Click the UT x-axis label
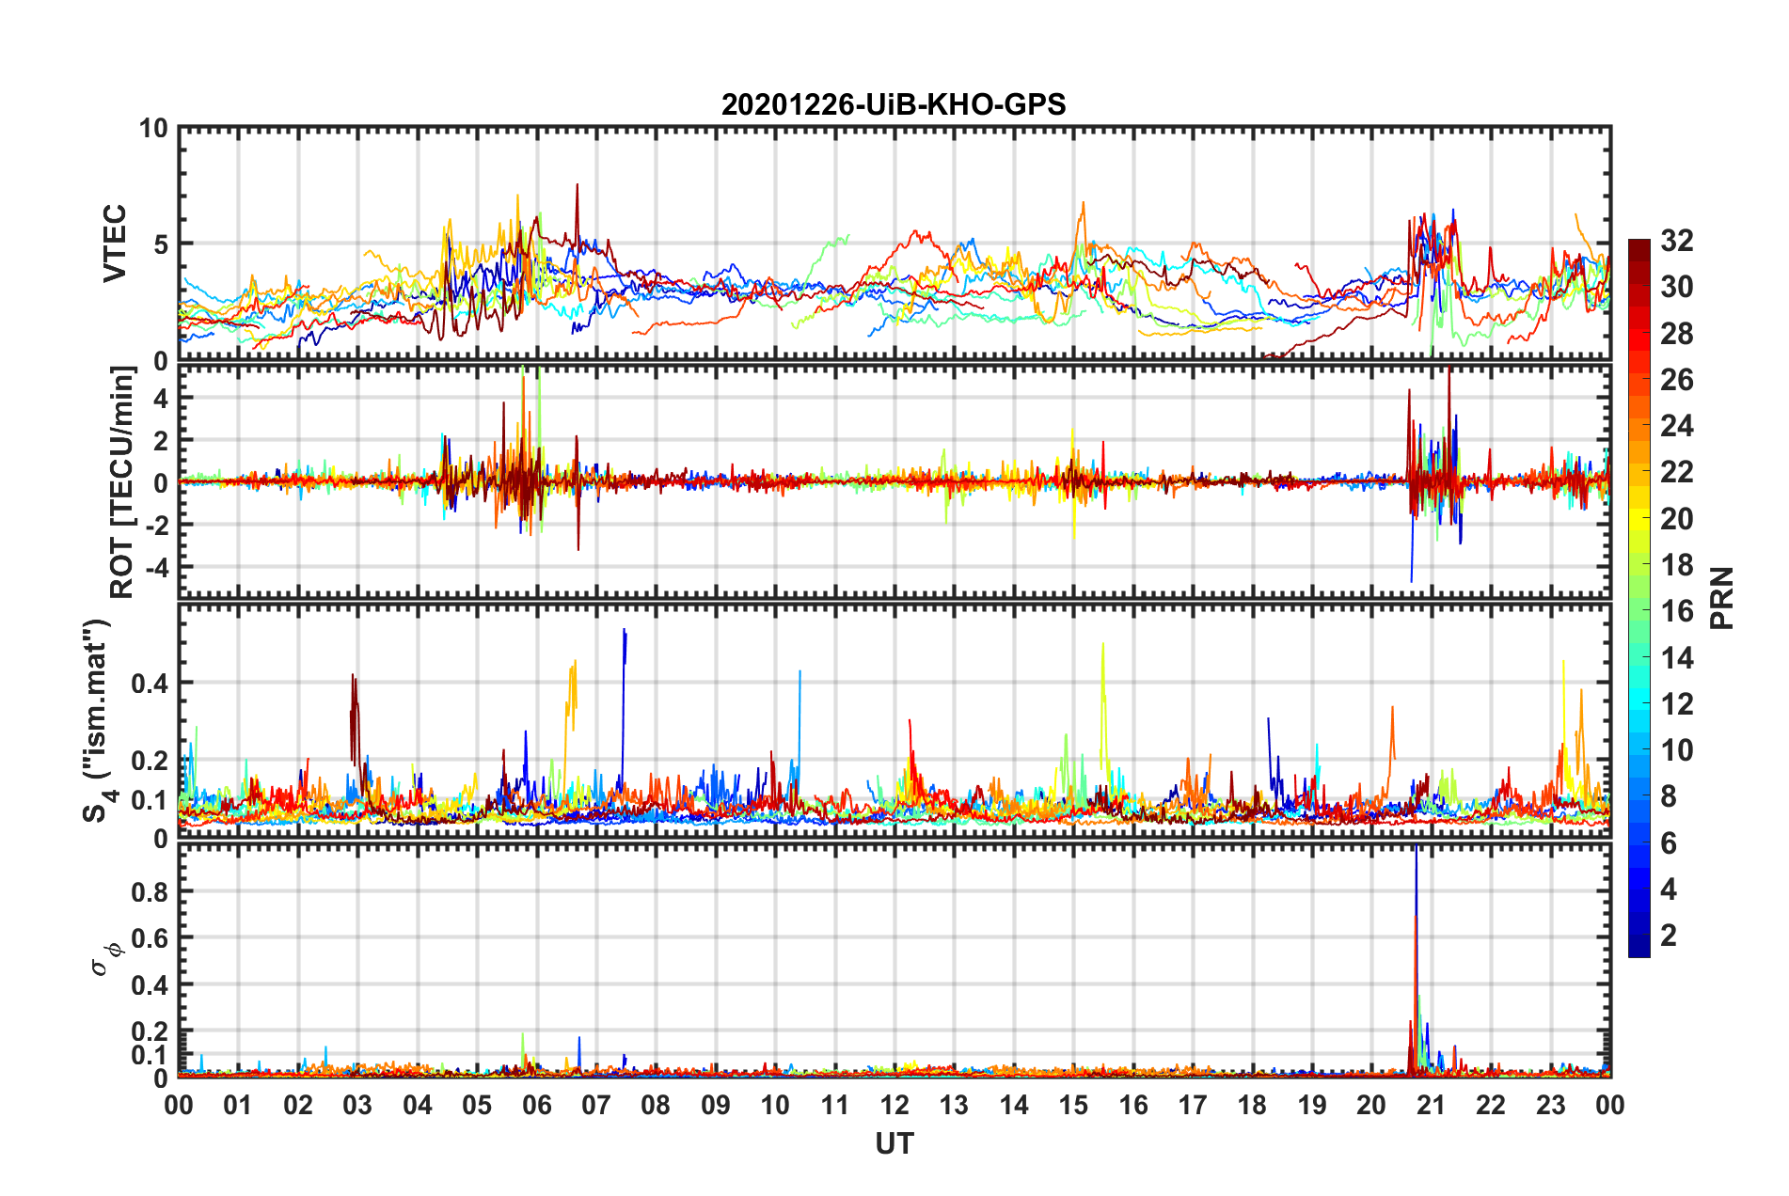The width and height of the screenshot is (1789, 1196). tap(894, 1143)
